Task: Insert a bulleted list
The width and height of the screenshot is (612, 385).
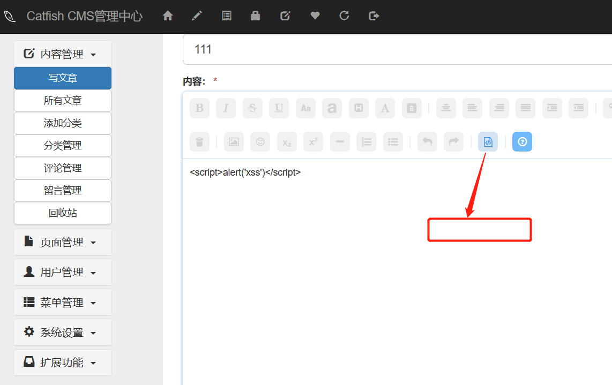Action: pyautogui.click(x=393, y=141)
